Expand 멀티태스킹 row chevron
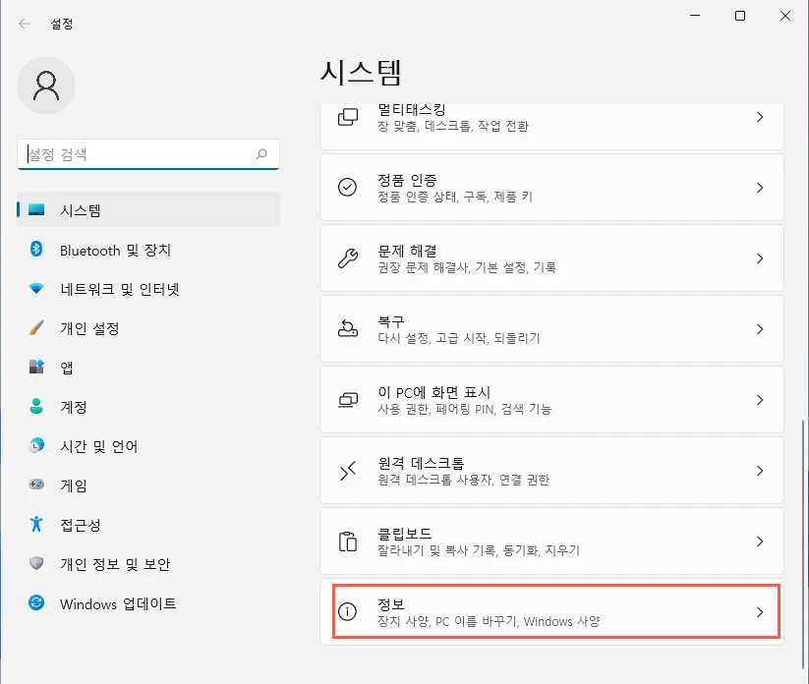This screenshot has height=684, width=809. tap(760, 117)
